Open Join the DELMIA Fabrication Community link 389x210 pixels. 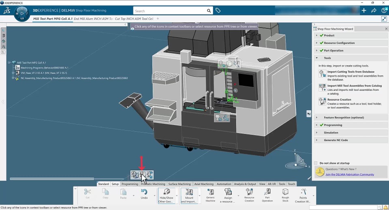tap(350, 174)
